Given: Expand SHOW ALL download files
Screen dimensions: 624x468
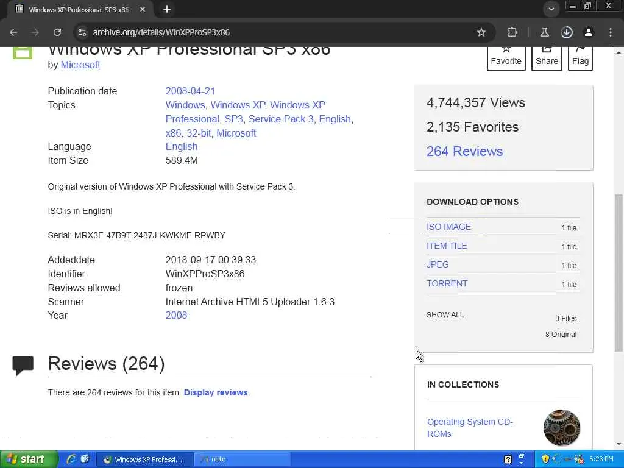Looking at the screenshot, I should pyautogui.click(x=445, y=315).
